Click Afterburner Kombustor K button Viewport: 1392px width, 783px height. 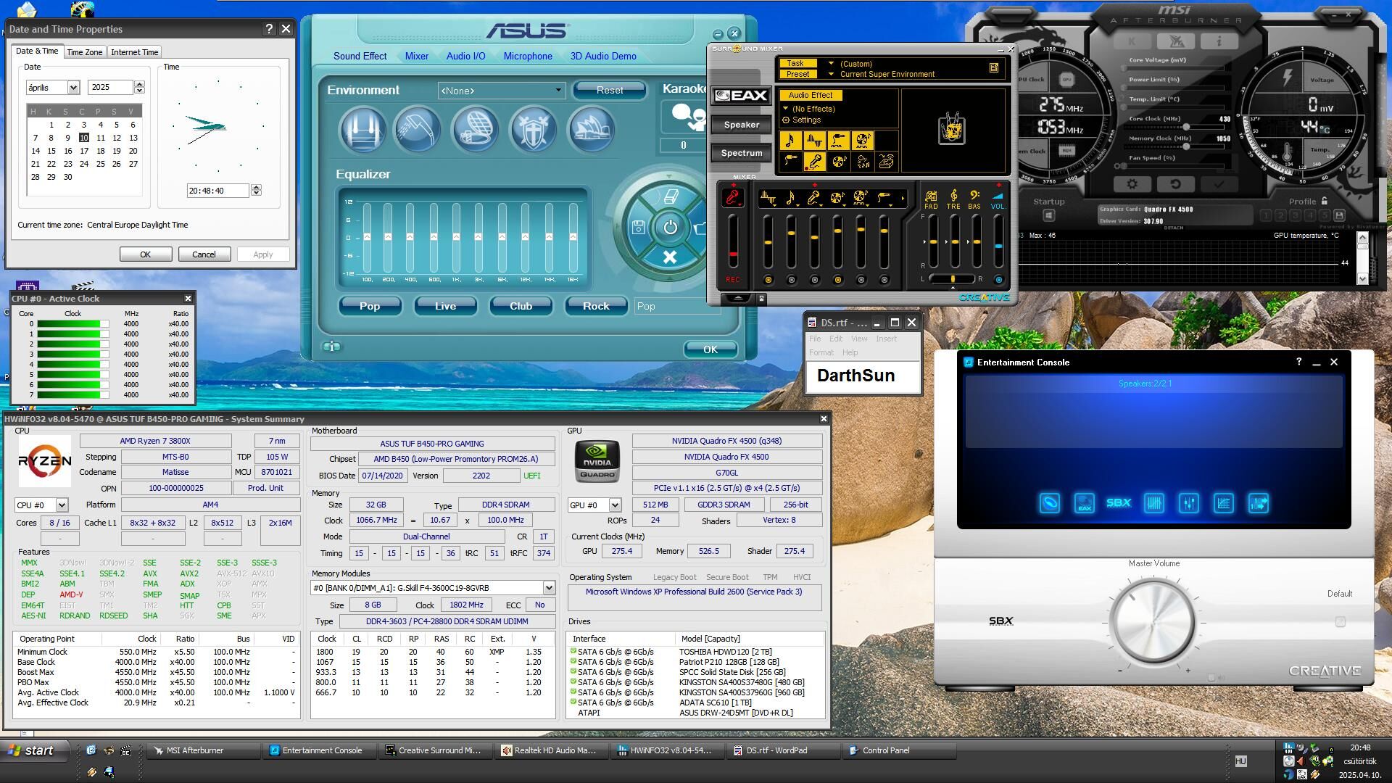click(x=1132, y=41)
